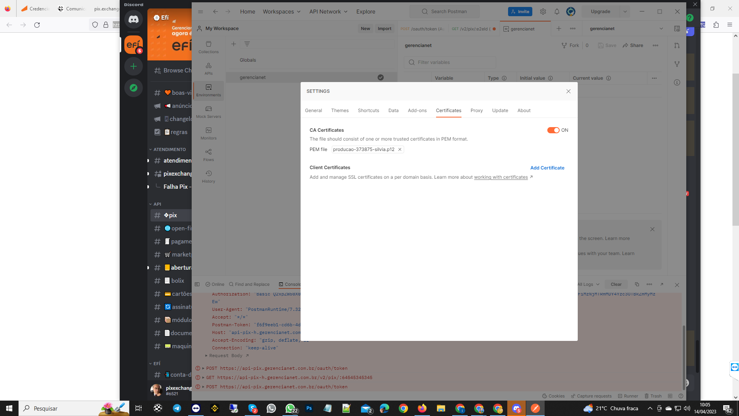Viewport: 739px width, 416px height.
Task: Open the environment selector dropdown gerencianet
Action: pos(626,29)
